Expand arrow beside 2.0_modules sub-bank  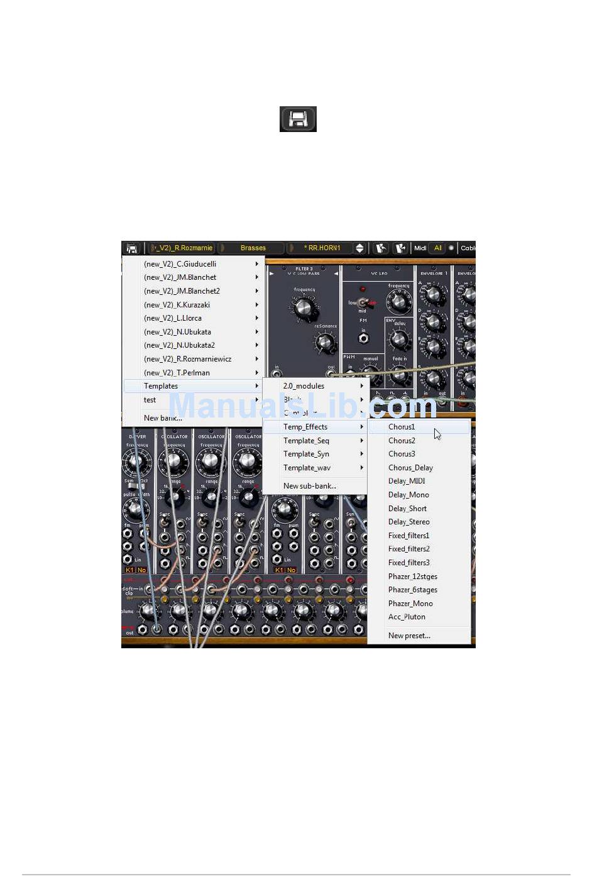(x=361, y=386)
